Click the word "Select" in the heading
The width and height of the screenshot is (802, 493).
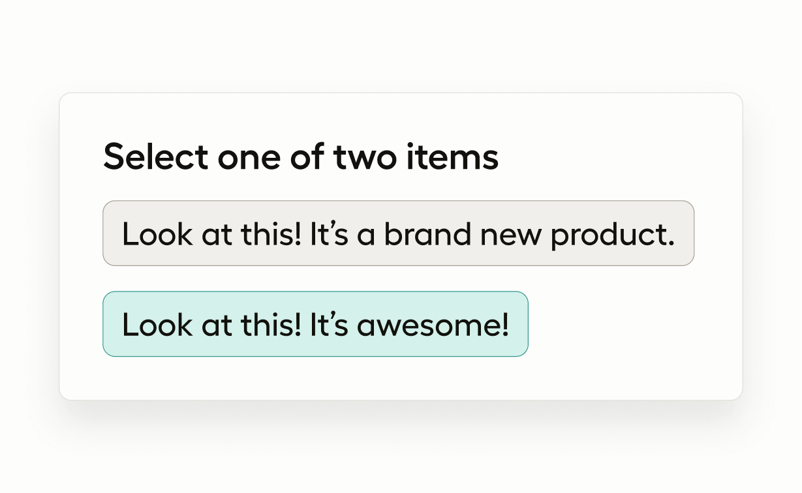[155, 157]
